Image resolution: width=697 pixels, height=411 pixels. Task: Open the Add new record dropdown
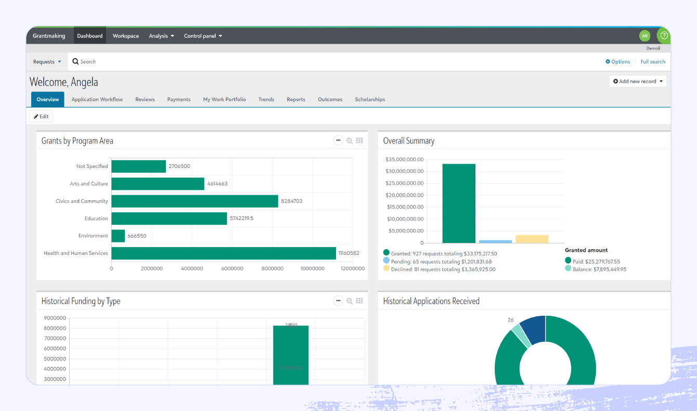638,81
